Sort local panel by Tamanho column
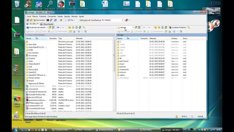This screenshot has width=234, height=132. pos(53,38)
